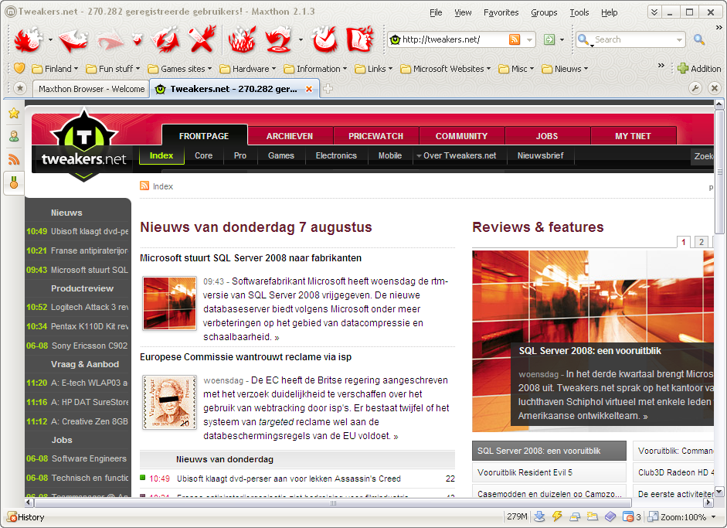
Task: Open the PRICEWATCH site tab
Action: tap(375, 136)
